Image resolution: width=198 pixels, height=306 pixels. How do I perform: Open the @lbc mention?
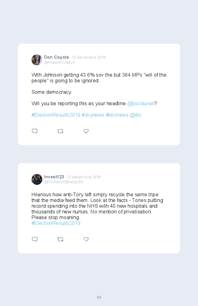136,115
